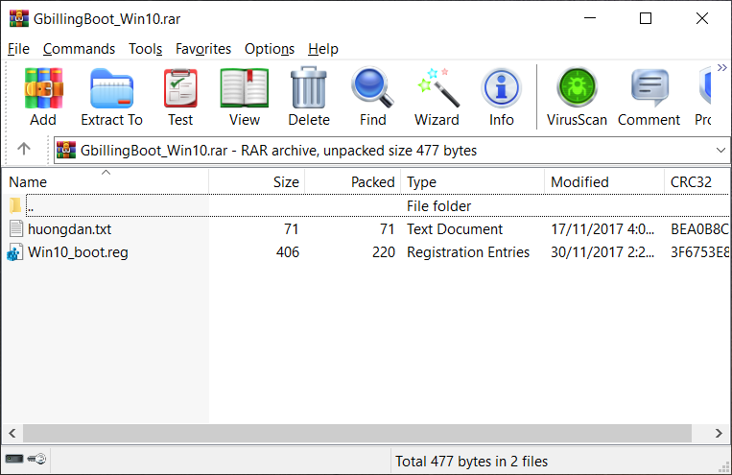This screenshot has width=732, height=475.
Task: Click the modified date 30/11/2017
Action: [602, 252]
